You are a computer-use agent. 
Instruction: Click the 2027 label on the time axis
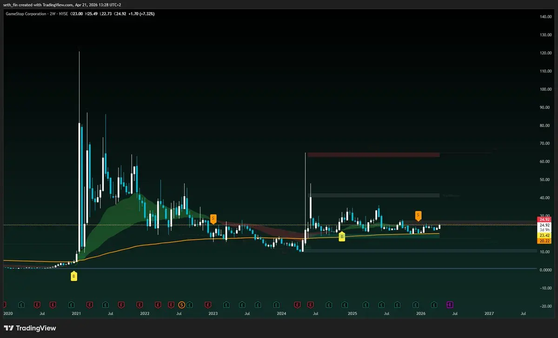click(x=489, y=314)
